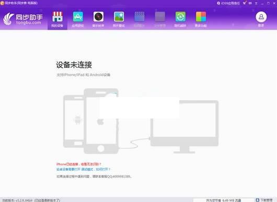Close the Tongbu Assistant window
Screen dimensions: 277x202
click(274, 3)
